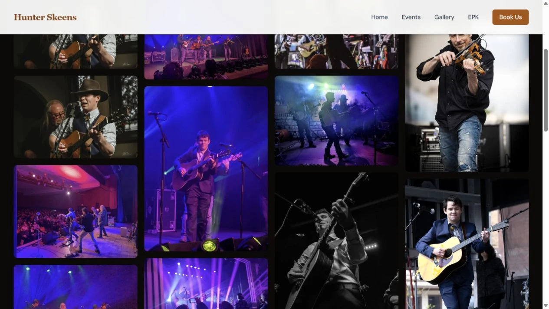Click the scrollbar up arrow
The width and height of the screenshot is (549, 309).
[546, 3]
